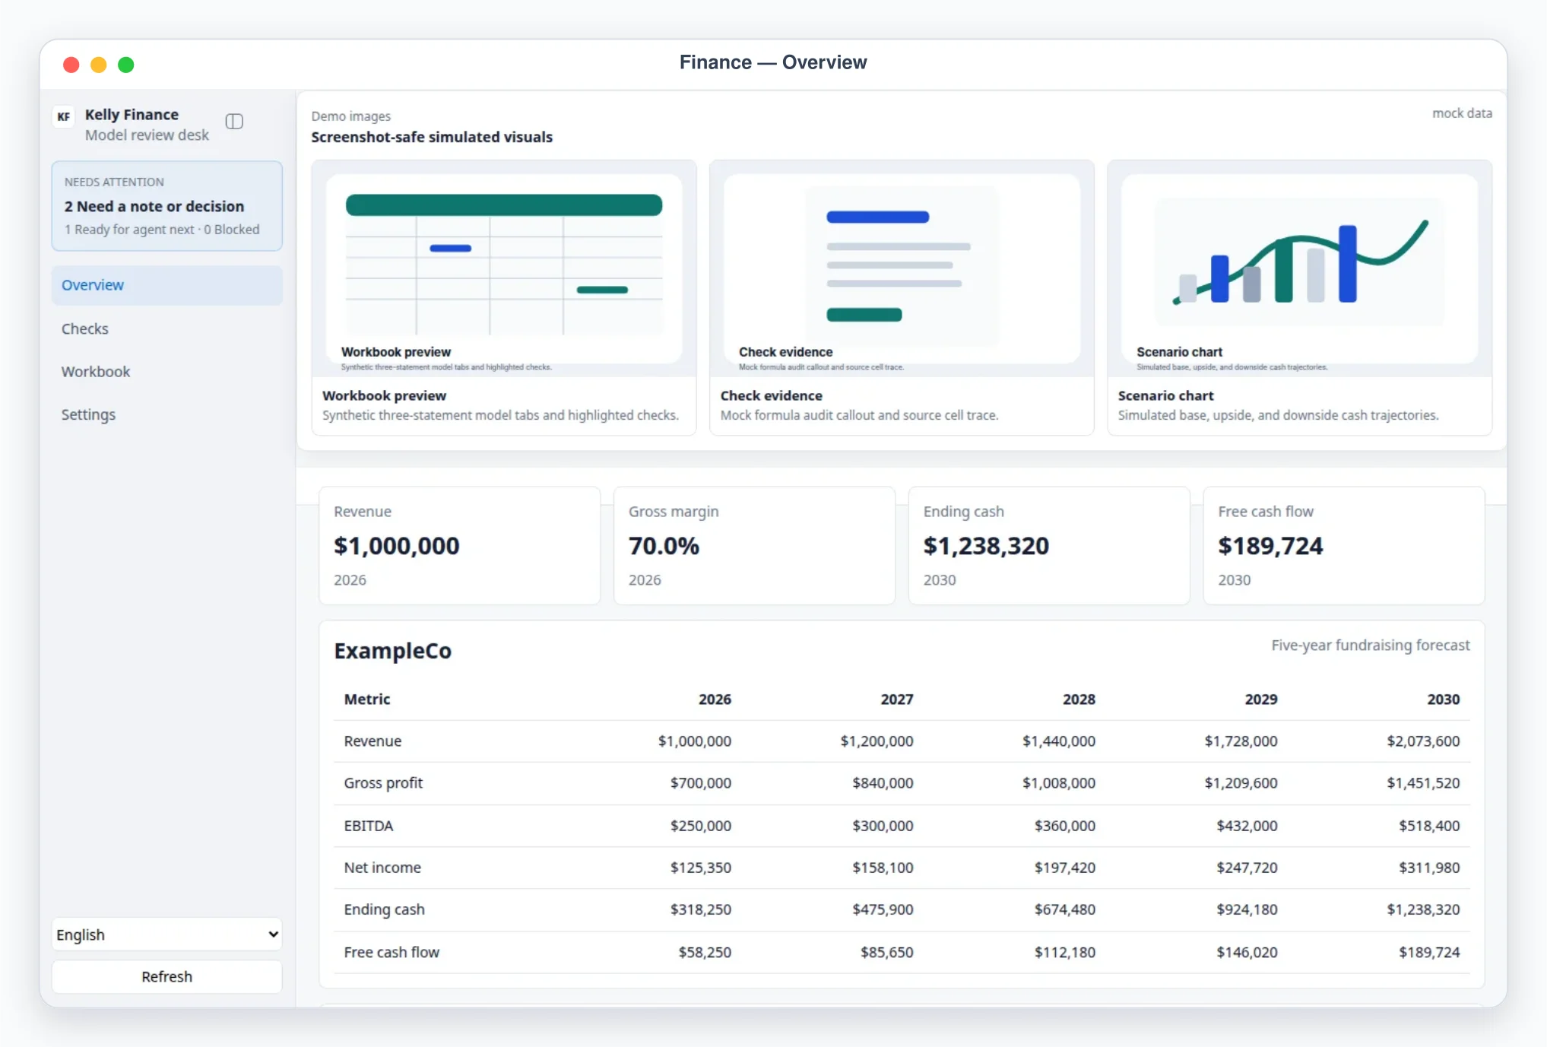Image resolution: width=1547 pixels, height=1047 pixels.
Task: Click the '2027' column header
Action: coord(897,700)
